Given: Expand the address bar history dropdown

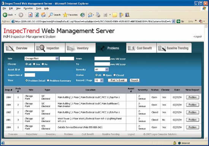Looking at the screenshot, I should pyautogui.click(x=173, y=21).
